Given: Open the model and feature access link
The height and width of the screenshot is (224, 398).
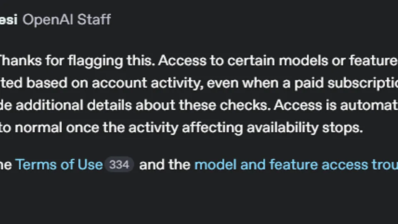Looking at the screenshot, I should pos(296,165).
